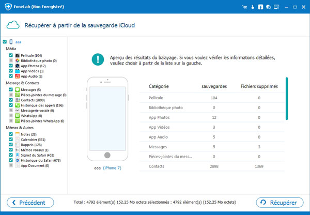Viewport: 310px width, 215px height.
Task: Click the iPhone preview image
Action: 107,119
